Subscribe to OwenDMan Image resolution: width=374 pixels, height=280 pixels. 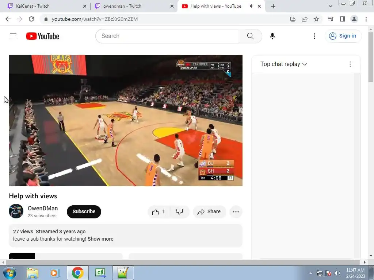point(84,212)
